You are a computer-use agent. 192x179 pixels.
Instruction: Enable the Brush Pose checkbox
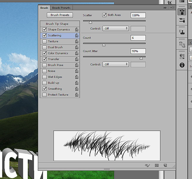(44, 65)
